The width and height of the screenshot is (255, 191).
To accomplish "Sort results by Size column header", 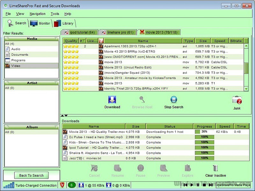I will [203, 41].
